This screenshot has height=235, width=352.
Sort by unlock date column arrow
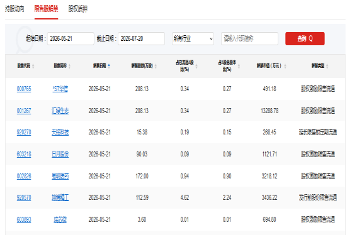[109, 65]
